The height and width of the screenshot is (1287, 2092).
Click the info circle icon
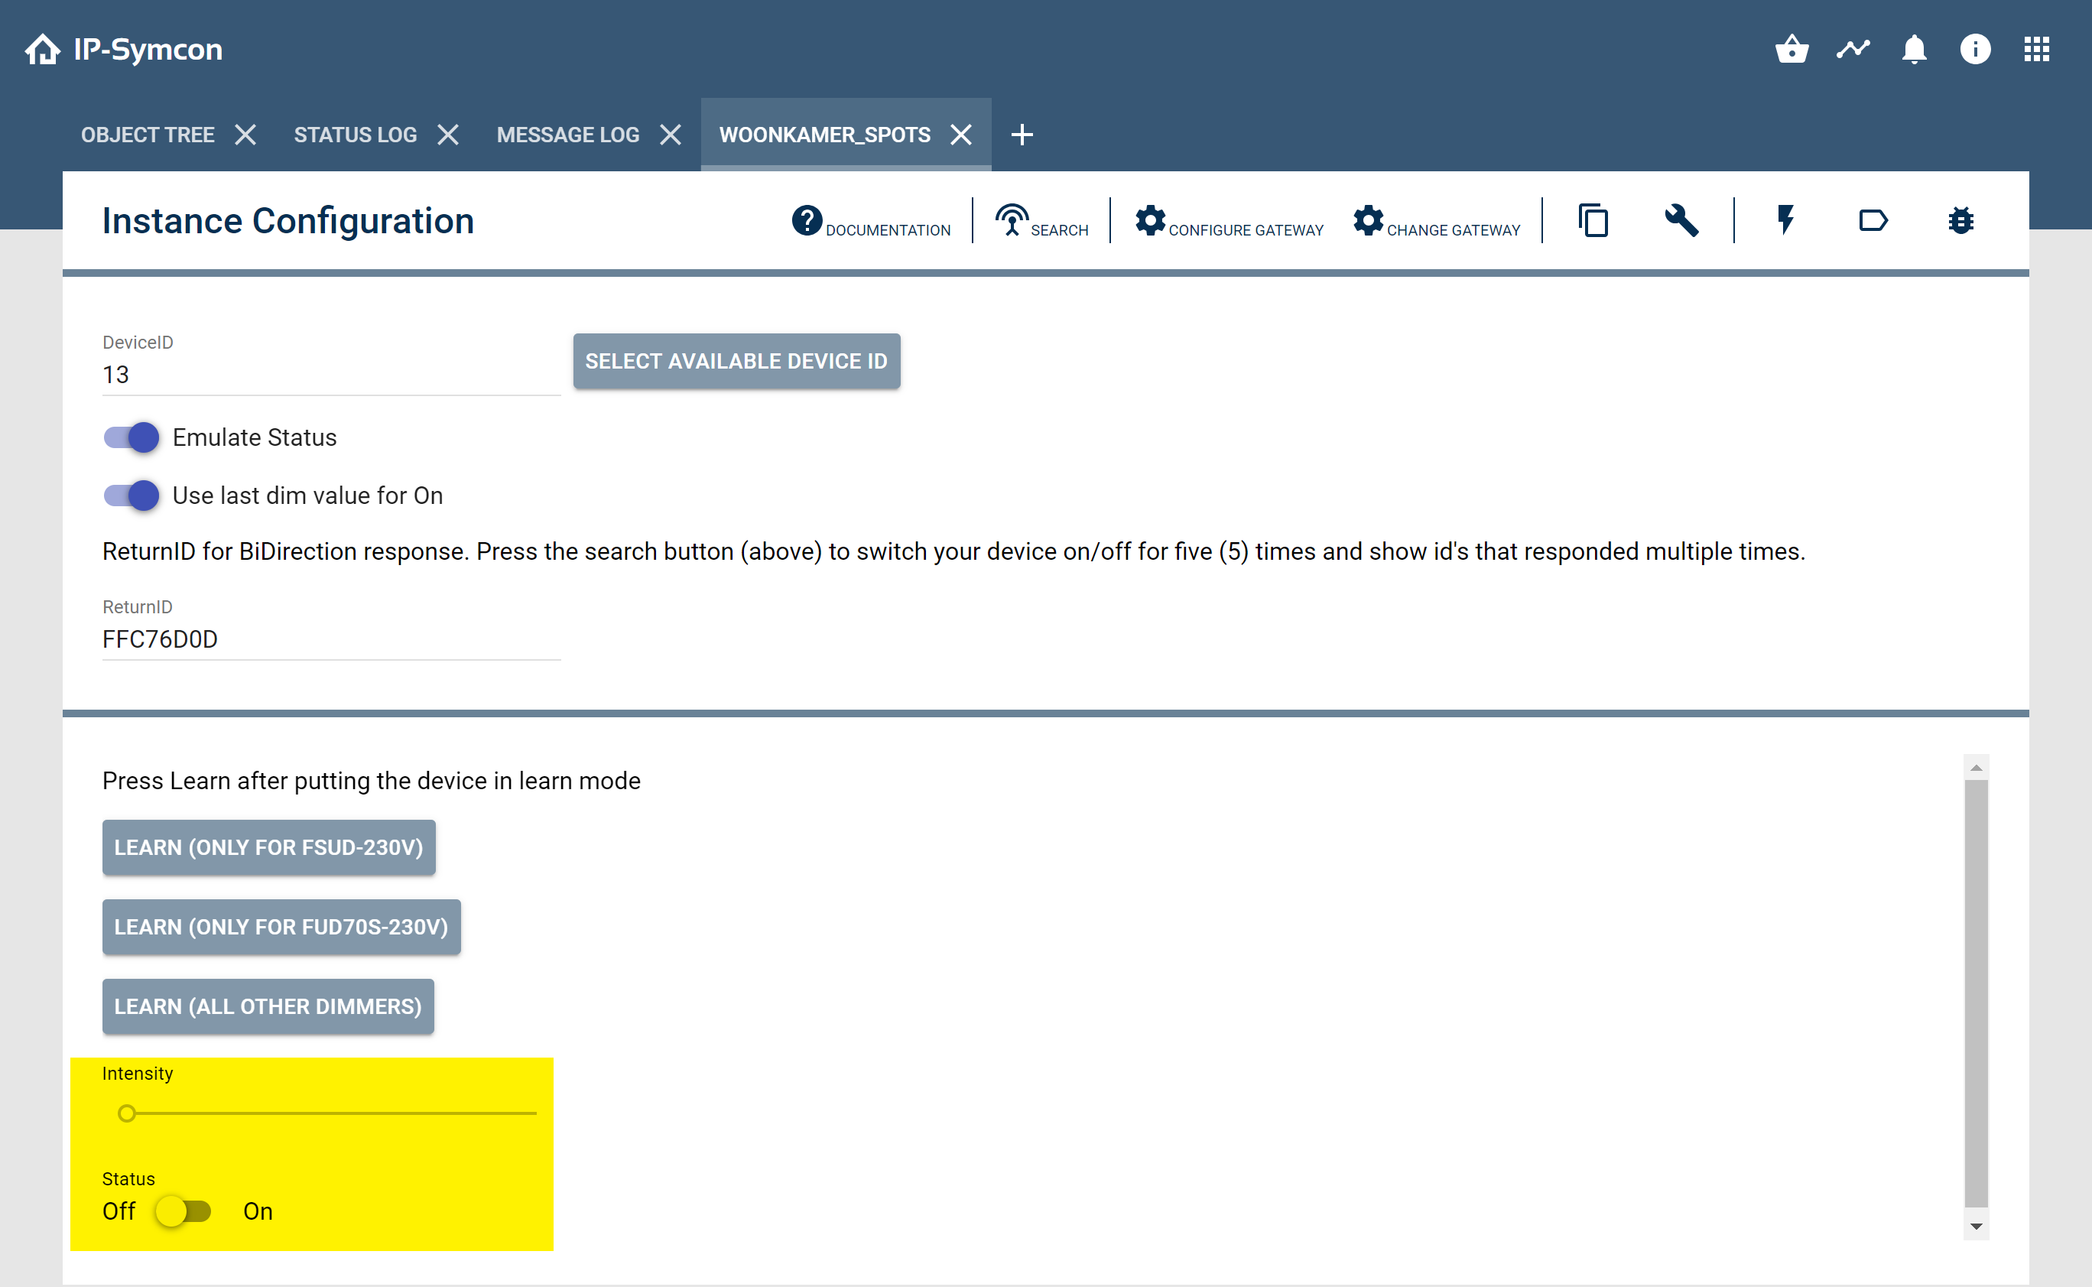pyautogui.click(x=1976, y=50)
